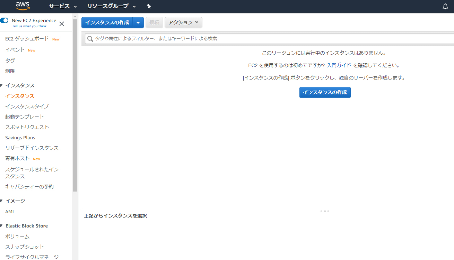Click the sidebar vertical scrollbar thumb
Viewport: 454px width, 260px height.
coord(75,105)
